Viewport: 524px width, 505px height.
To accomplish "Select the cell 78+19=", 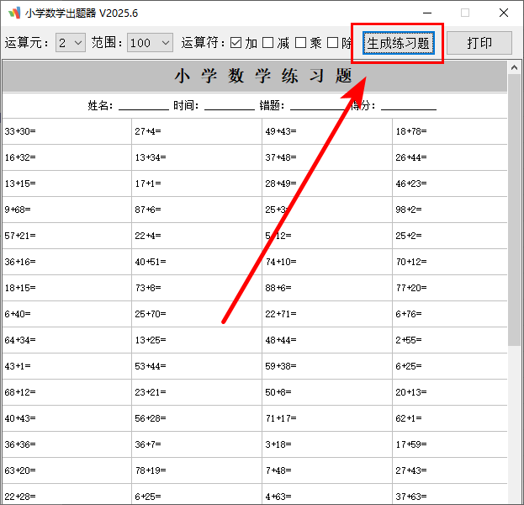I will coord(197,470).
